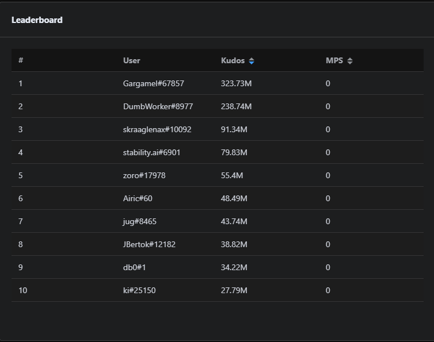The width and height of the screenshot is (434, 342).
Task: Click the 79.83M kudos value
Action: point(234,152)
